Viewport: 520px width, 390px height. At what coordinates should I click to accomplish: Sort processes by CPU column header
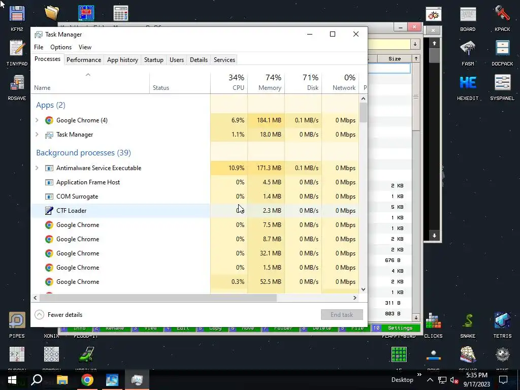[229, 82]
